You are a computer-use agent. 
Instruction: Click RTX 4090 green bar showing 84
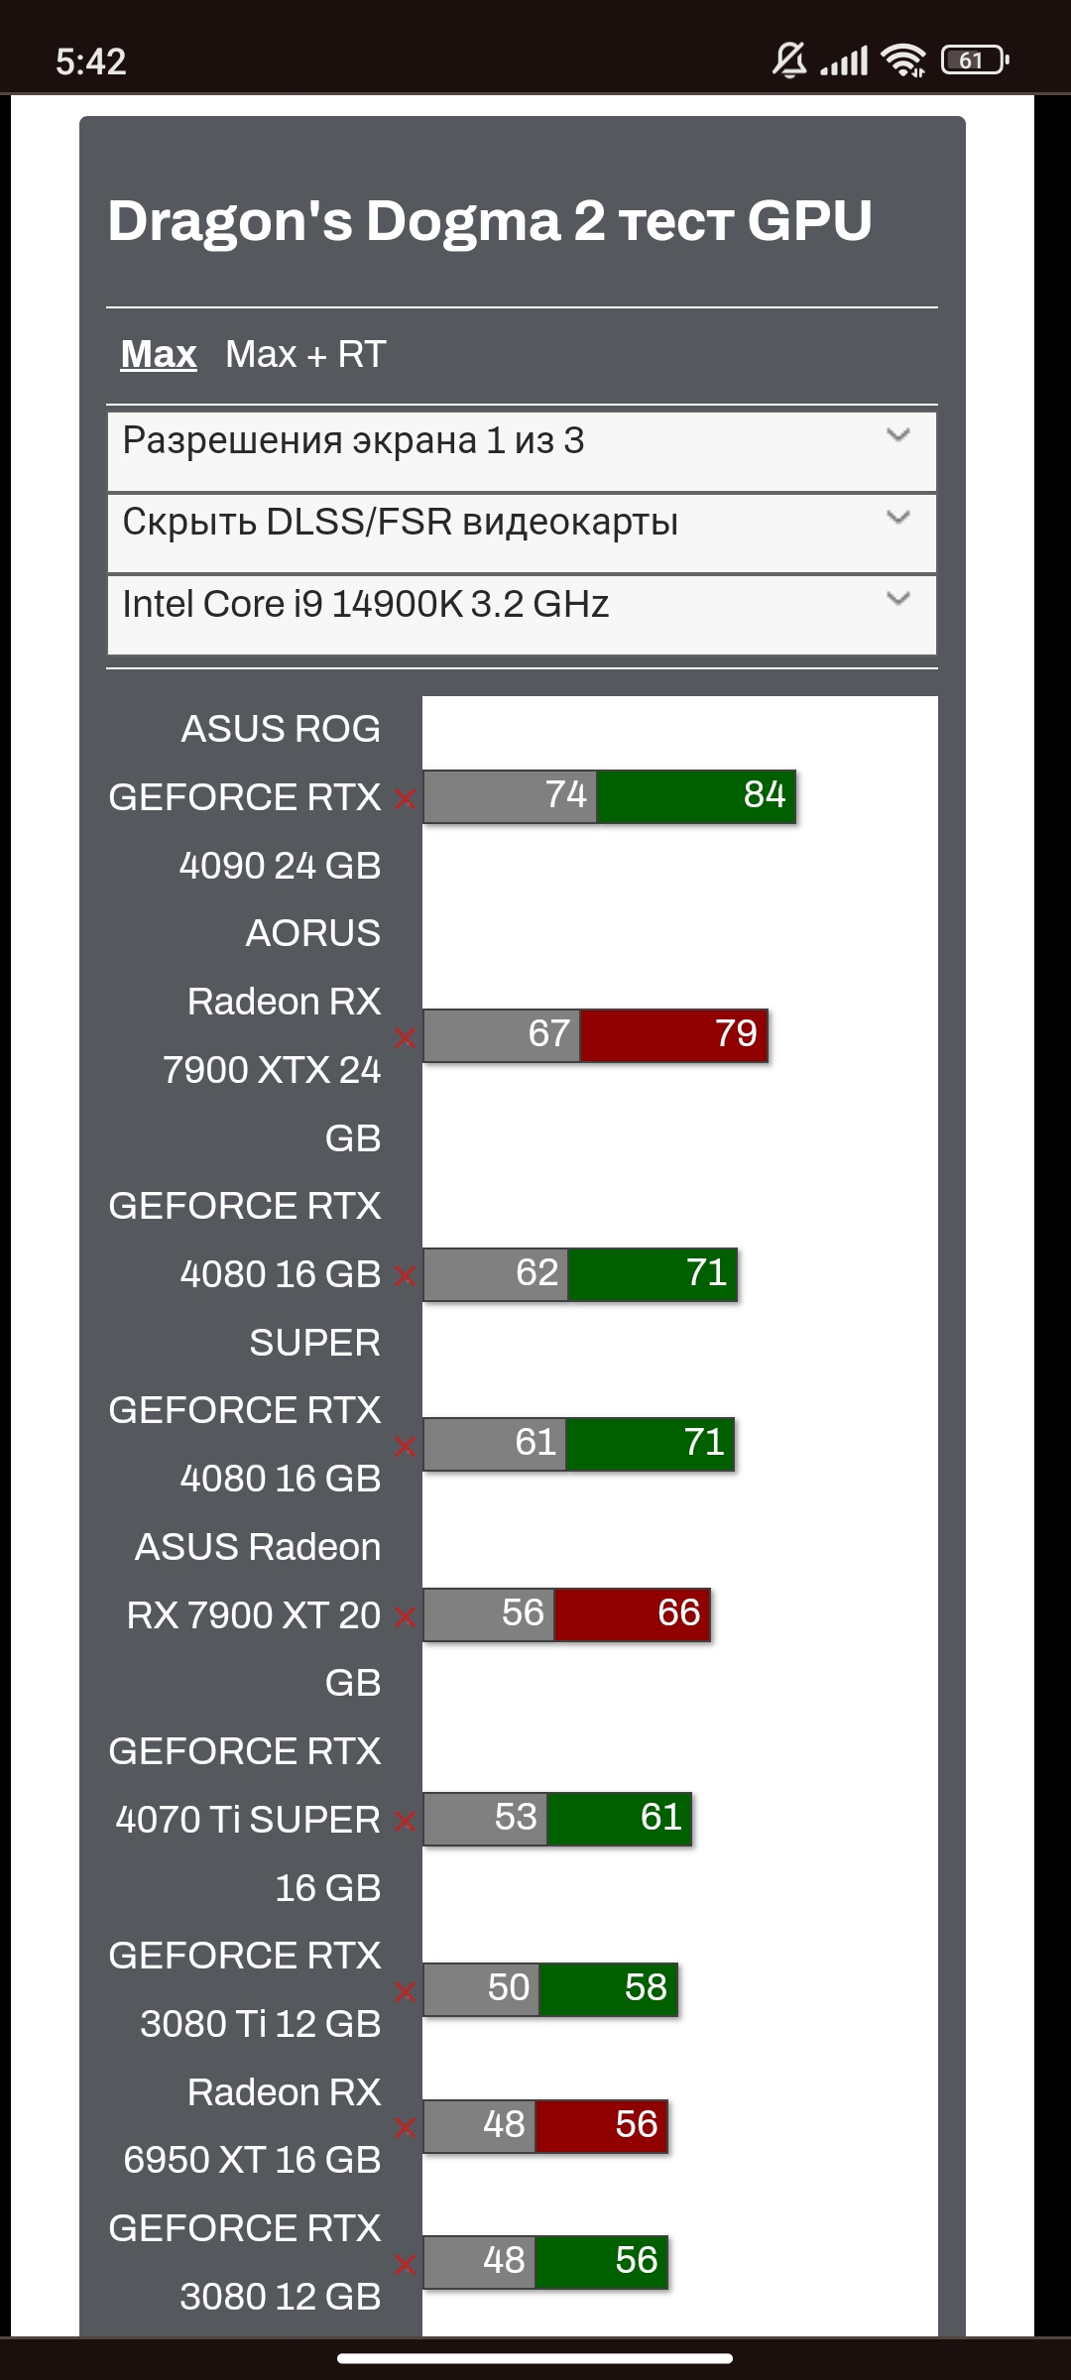696,796
